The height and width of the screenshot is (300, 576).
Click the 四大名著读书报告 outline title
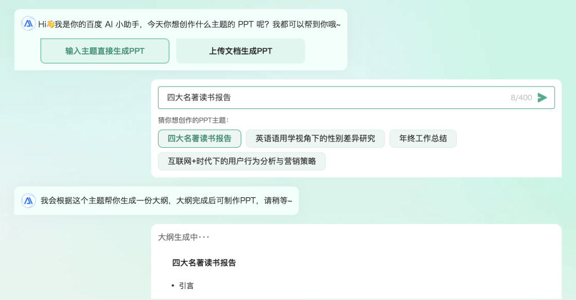coord(204,262)
